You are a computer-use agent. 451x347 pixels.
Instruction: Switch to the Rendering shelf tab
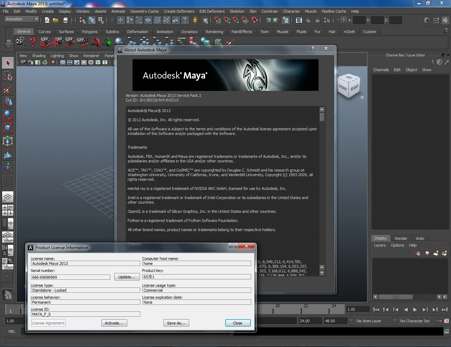pos(214,32)
